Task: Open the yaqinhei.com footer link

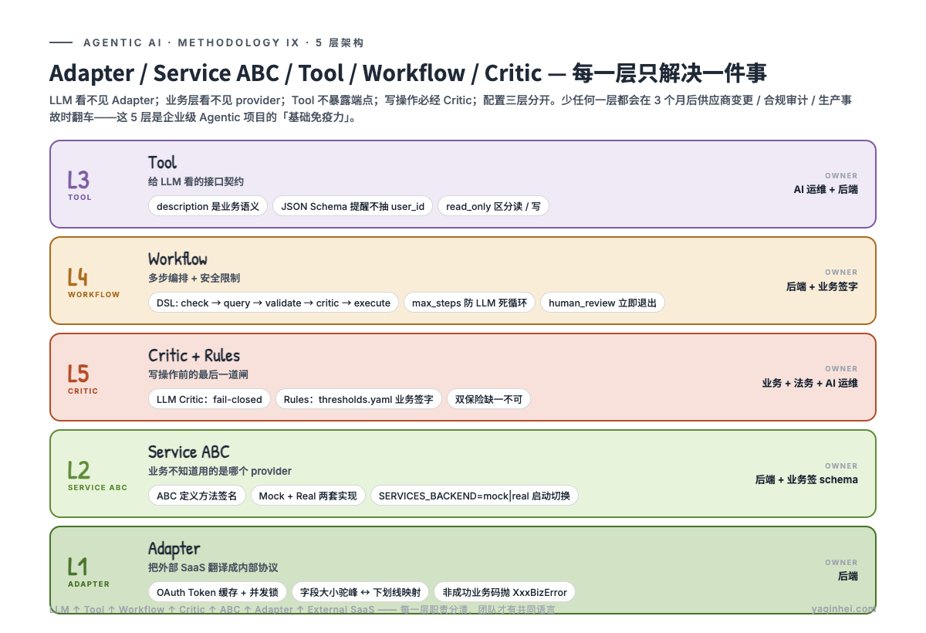Action: point(843,609)
